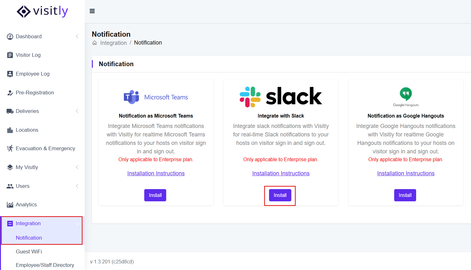Click Enterprise plan notice under Slack
Image resolution: width=471 pixels, height=270 pixels.
(281, 160)
